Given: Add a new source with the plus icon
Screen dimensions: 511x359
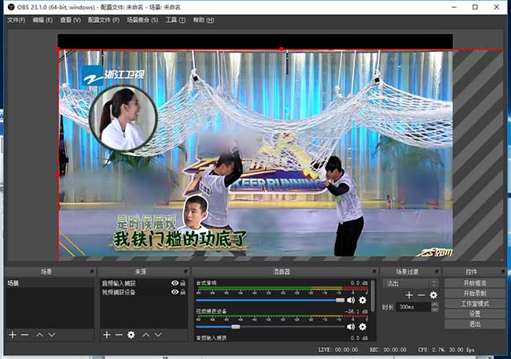Looking at the screenshot, I should [106, 335].
